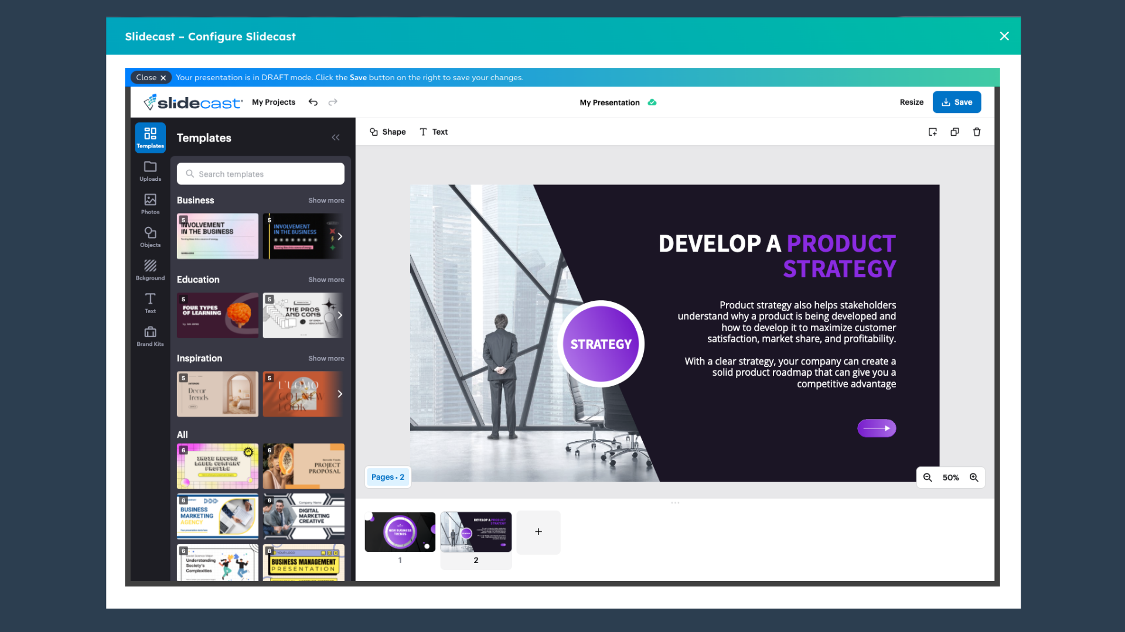Close the draft mode notification
1125x632 pixels.
pos(150,77)
